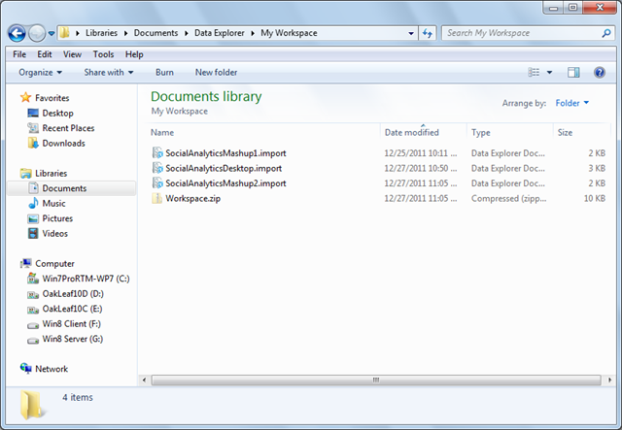Click the refresh button beside address bar
The image size is (622, 430).
point(428,33)
